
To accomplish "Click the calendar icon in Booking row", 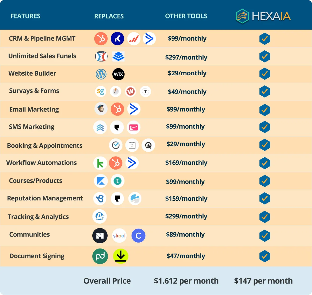I will (x=132, y=145).
